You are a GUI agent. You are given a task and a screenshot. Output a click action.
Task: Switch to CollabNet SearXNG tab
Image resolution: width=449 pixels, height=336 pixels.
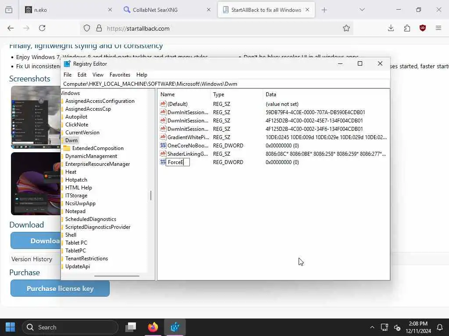pos(167,10)
